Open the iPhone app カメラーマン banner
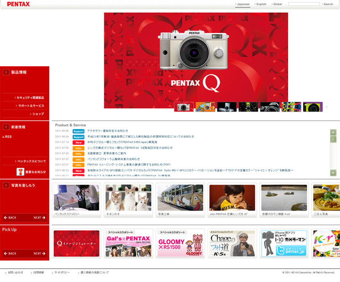This screenshot has height=282, width=340. tap(284, 243)
